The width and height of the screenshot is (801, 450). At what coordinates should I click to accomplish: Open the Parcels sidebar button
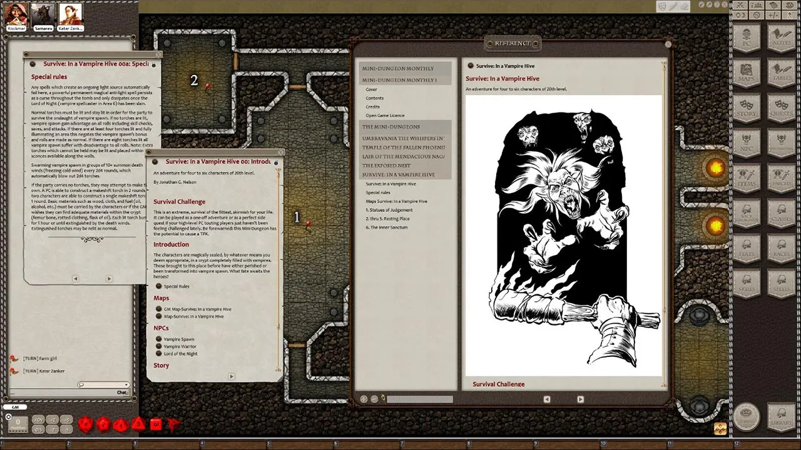781,179
